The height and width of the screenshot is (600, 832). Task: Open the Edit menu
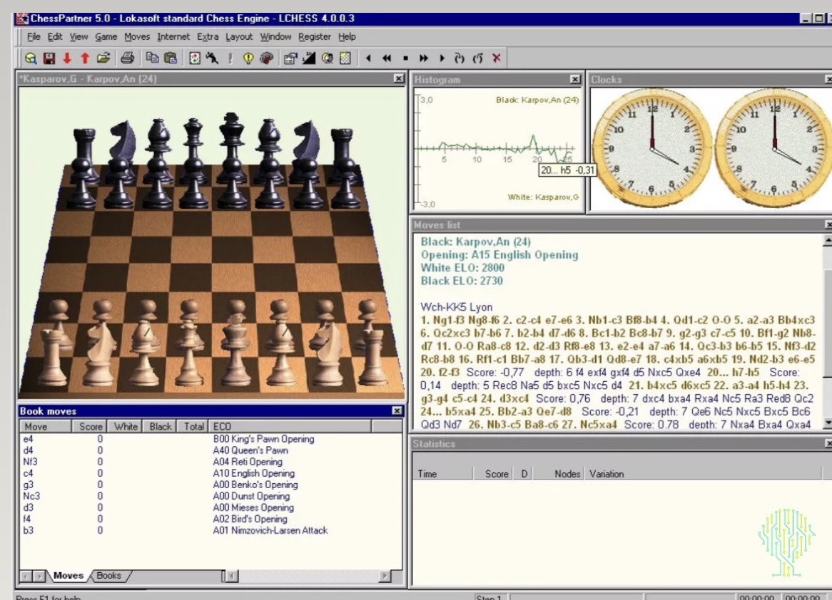click(55, 36)
